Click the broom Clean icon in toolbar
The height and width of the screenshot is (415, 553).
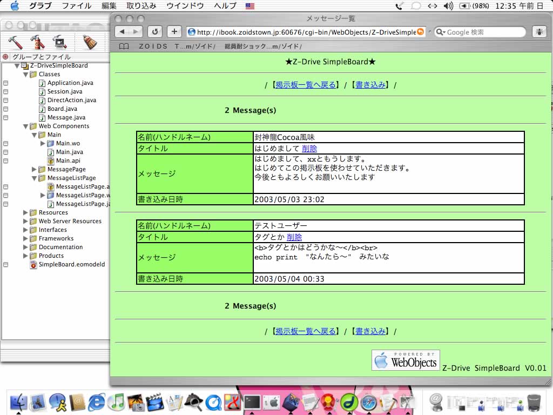tap(90, 42)
